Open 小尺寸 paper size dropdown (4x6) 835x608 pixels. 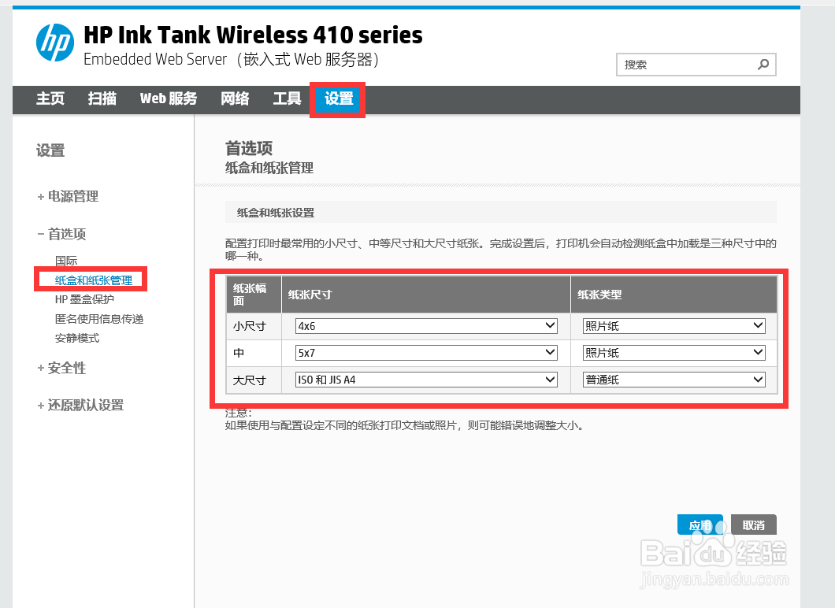[x=426, y=326]
